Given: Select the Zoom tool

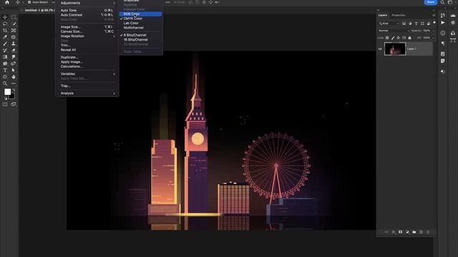Looking at the screenshot, I should pos(5,84).
